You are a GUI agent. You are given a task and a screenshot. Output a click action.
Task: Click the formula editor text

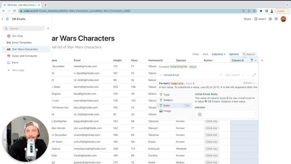(x=178, y=67)
